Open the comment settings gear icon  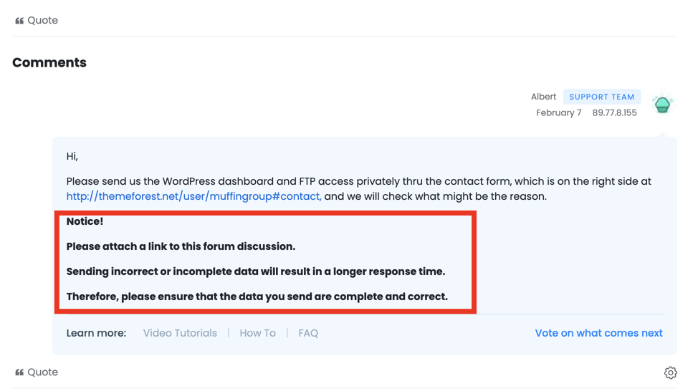pyautogui.click(x=670, y=372)
